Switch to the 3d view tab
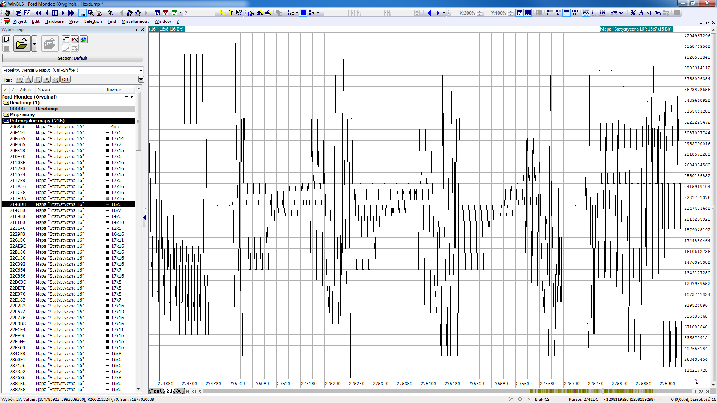717x403 pixels. 179,391
